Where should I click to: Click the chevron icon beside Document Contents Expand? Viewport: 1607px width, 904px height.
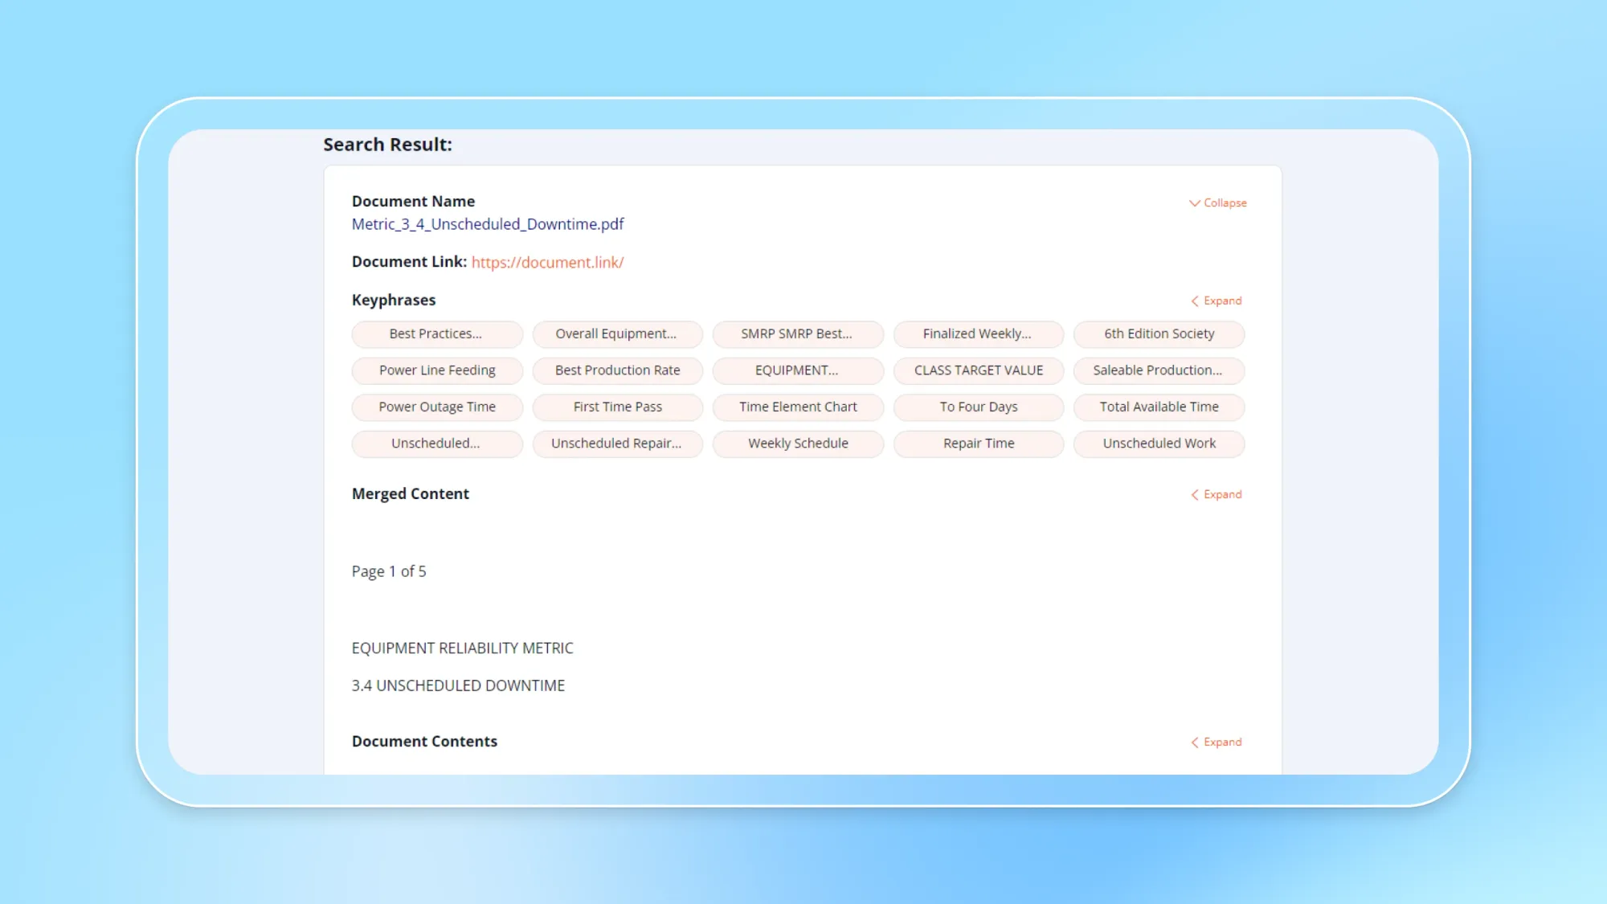pyautogui.click(x=1196, y=742)
